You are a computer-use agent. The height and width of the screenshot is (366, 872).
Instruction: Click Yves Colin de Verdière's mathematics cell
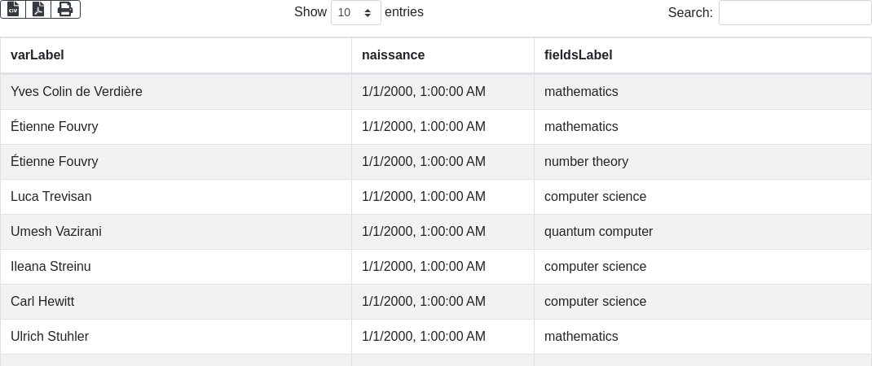tap(581, 92)
